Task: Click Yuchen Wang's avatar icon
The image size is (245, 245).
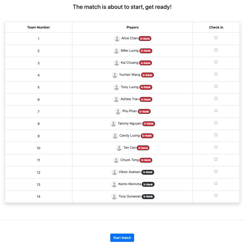Action: pyautogui.click(x=115, y=75)
